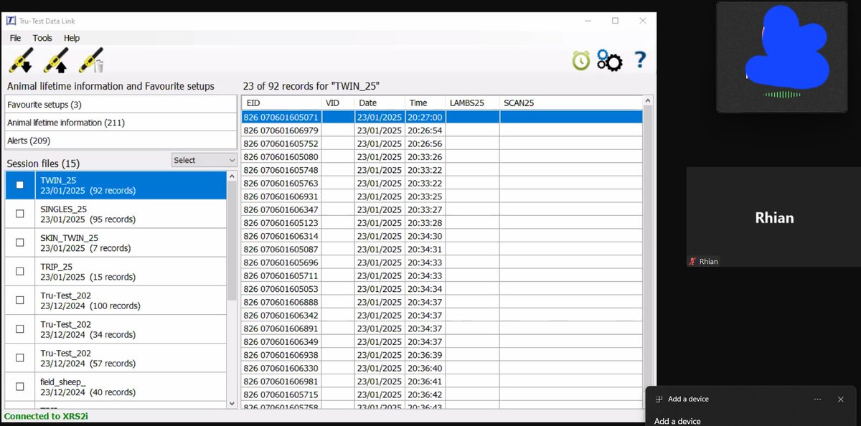The height and width of the screenshot is (426, 861).
Task: Open Favourite setups (3)
Action: [x=121, y=105]
